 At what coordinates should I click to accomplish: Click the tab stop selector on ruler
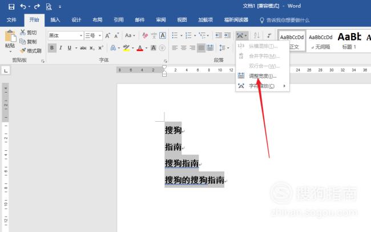coord(6,70)
